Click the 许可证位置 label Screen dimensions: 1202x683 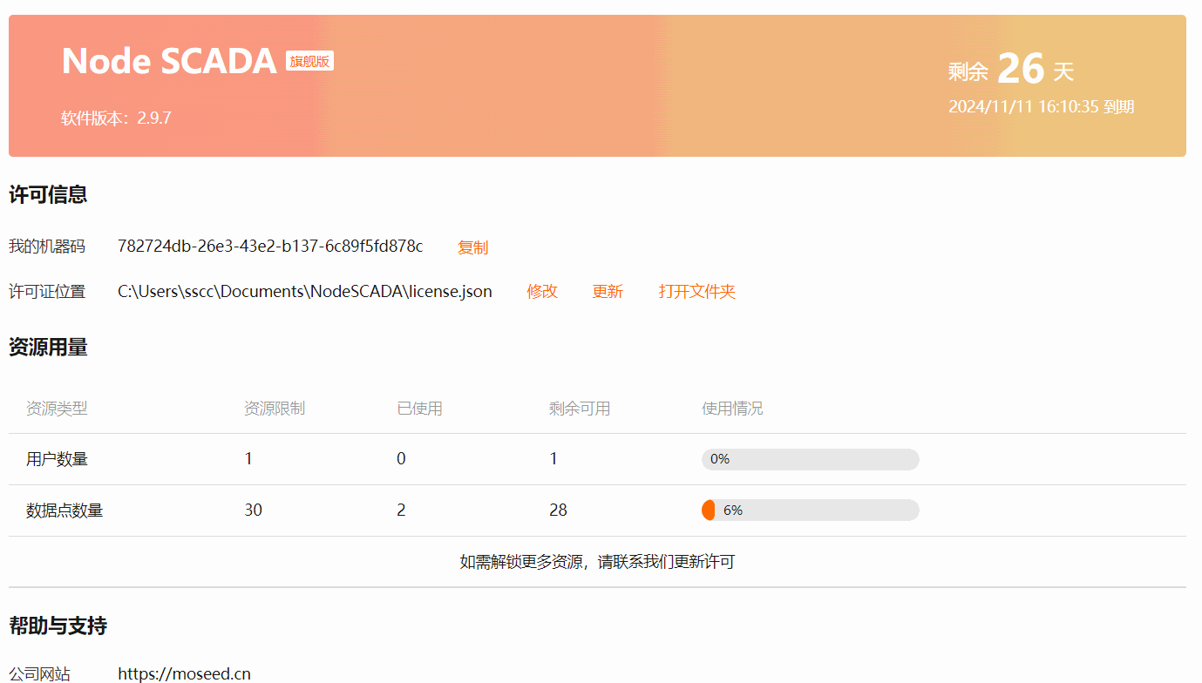47,292
